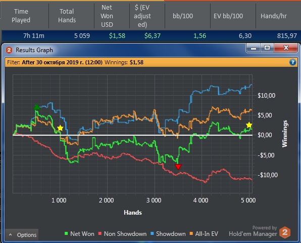Toggle the Showdown legend entry

pyautogui.click(x=168, y=234)
